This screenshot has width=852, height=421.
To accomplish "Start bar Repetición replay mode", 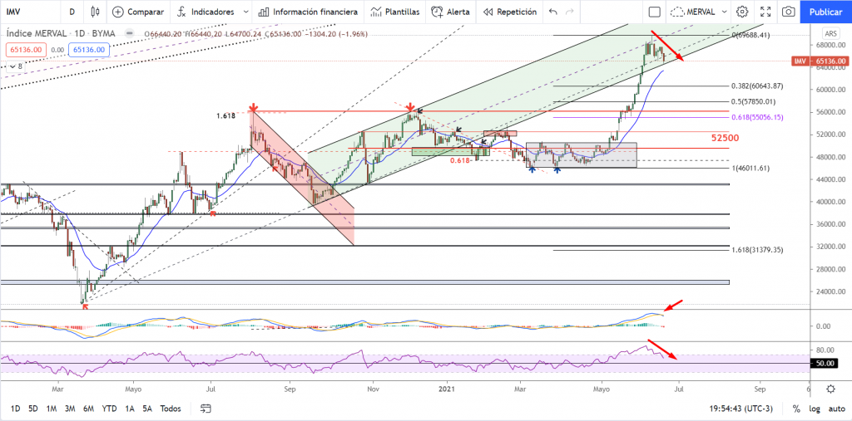I will tap(510, 12).
